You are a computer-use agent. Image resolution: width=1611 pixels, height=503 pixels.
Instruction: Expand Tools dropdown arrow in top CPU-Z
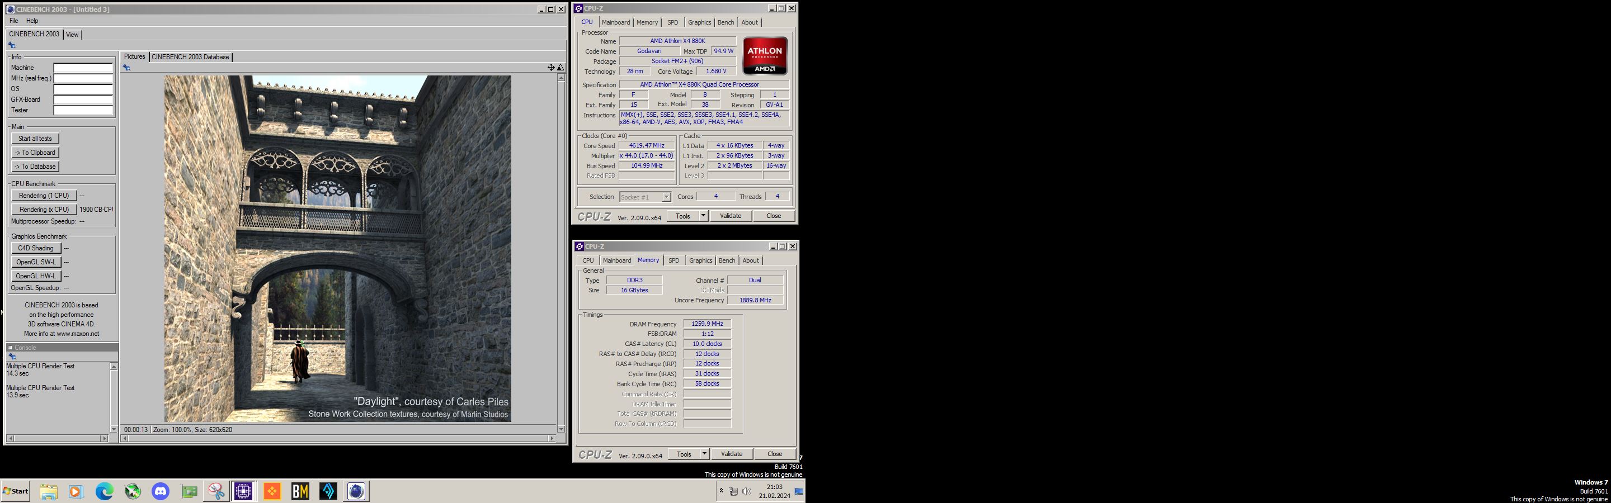(x=703, y=216)
